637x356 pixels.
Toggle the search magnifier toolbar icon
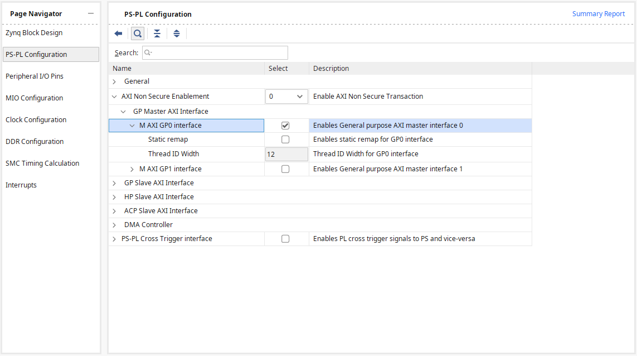pyautogui.click(x=137, y=33)
